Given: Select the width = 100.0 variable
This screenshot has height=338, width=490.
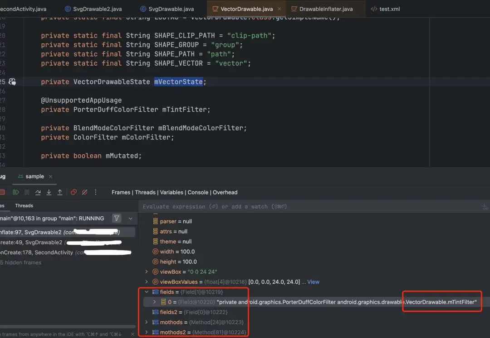Looking at the screenshot, I should pyautogui.click(x=173, y=252).
